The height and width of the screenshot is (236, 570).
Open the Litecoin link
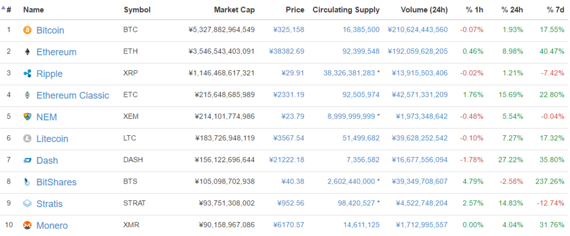click(52, 139)
